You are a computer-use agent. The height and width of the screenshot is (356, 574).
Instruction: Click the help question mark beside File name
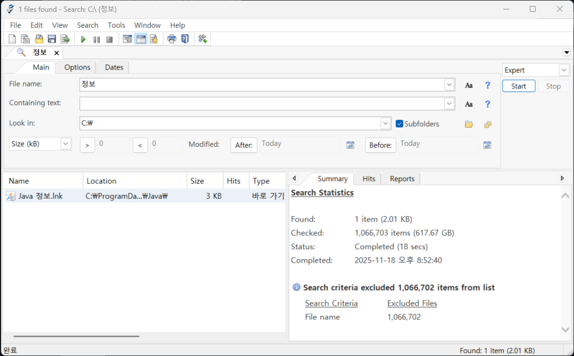tap(487, 85)
